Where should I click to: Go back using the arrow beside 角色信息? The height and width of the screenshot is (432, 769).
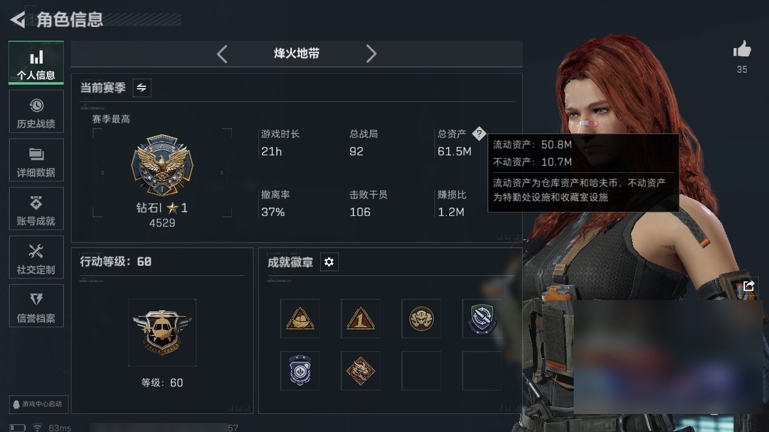[18, 20]
